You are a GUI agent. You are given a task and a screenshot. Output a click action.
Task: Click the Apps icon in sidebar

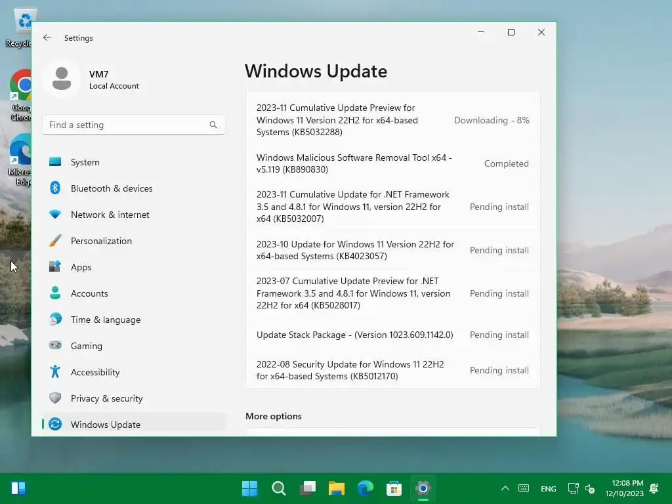pyautogui.click(x=55, y=267)
